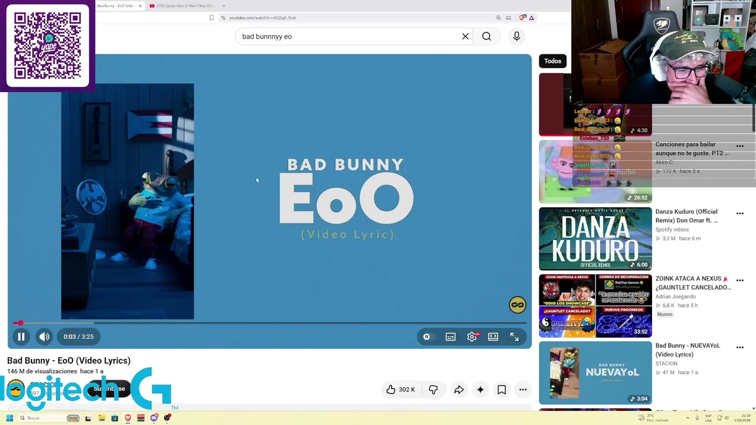
Task: Click the floating yellow infinity overlay button
Action: tap(517, 305)
